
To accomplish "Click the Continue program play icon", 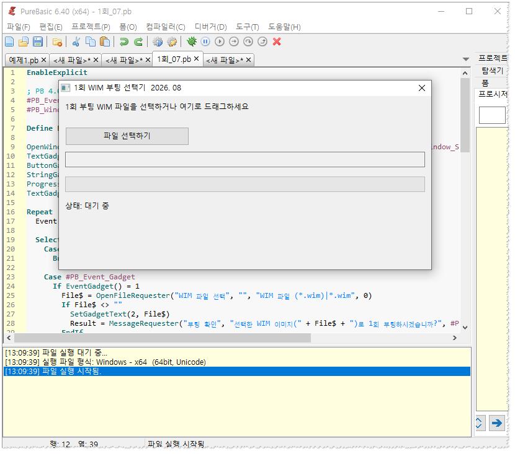I will (x=220, y=41).
